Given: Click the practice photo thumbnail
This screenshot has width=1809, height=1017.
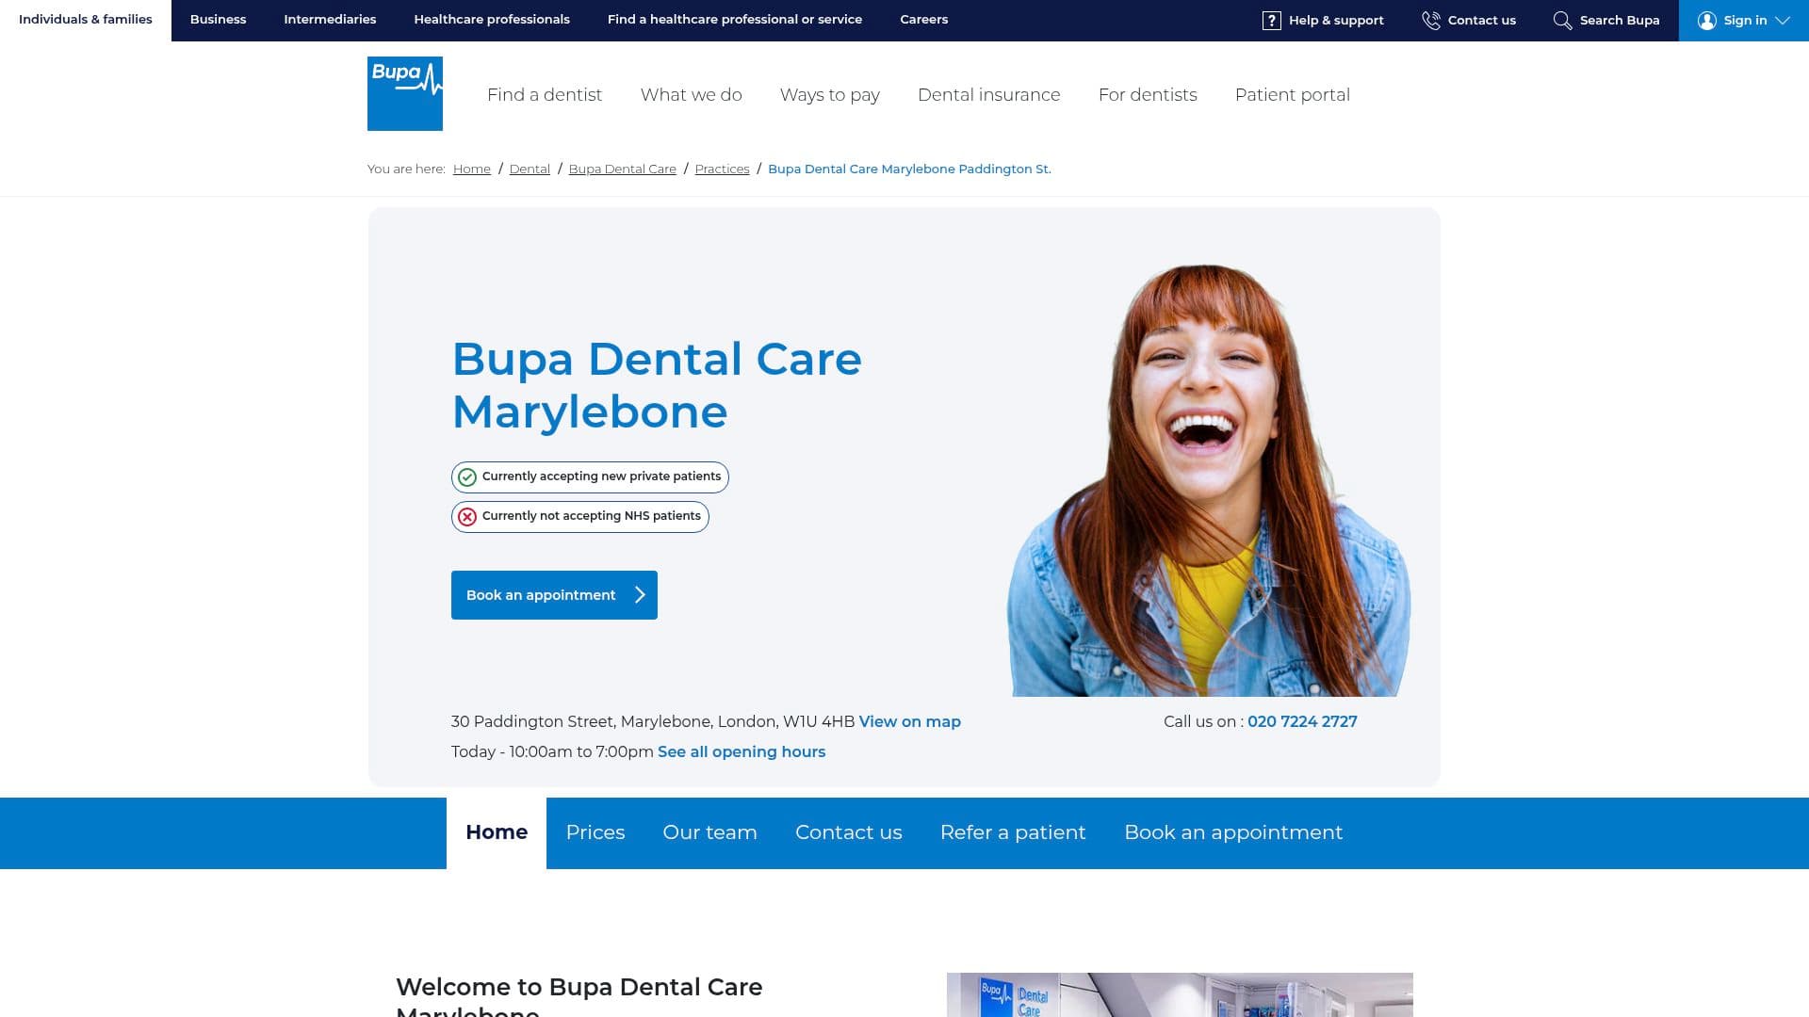Looking at the screenshot, I should point(1180,994).
